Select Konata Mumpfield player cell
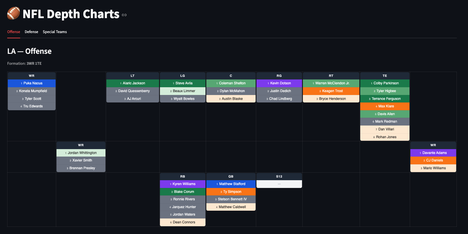Viewport: 468px width, 234px height. point(32,91)
